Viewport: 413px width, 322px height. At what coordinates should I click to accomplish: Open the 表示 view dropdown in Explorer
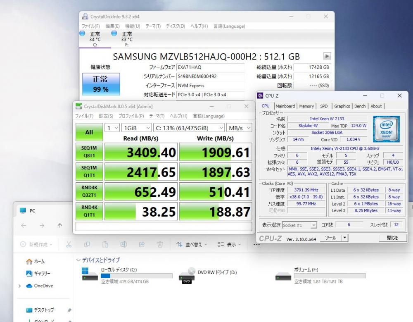229,244
